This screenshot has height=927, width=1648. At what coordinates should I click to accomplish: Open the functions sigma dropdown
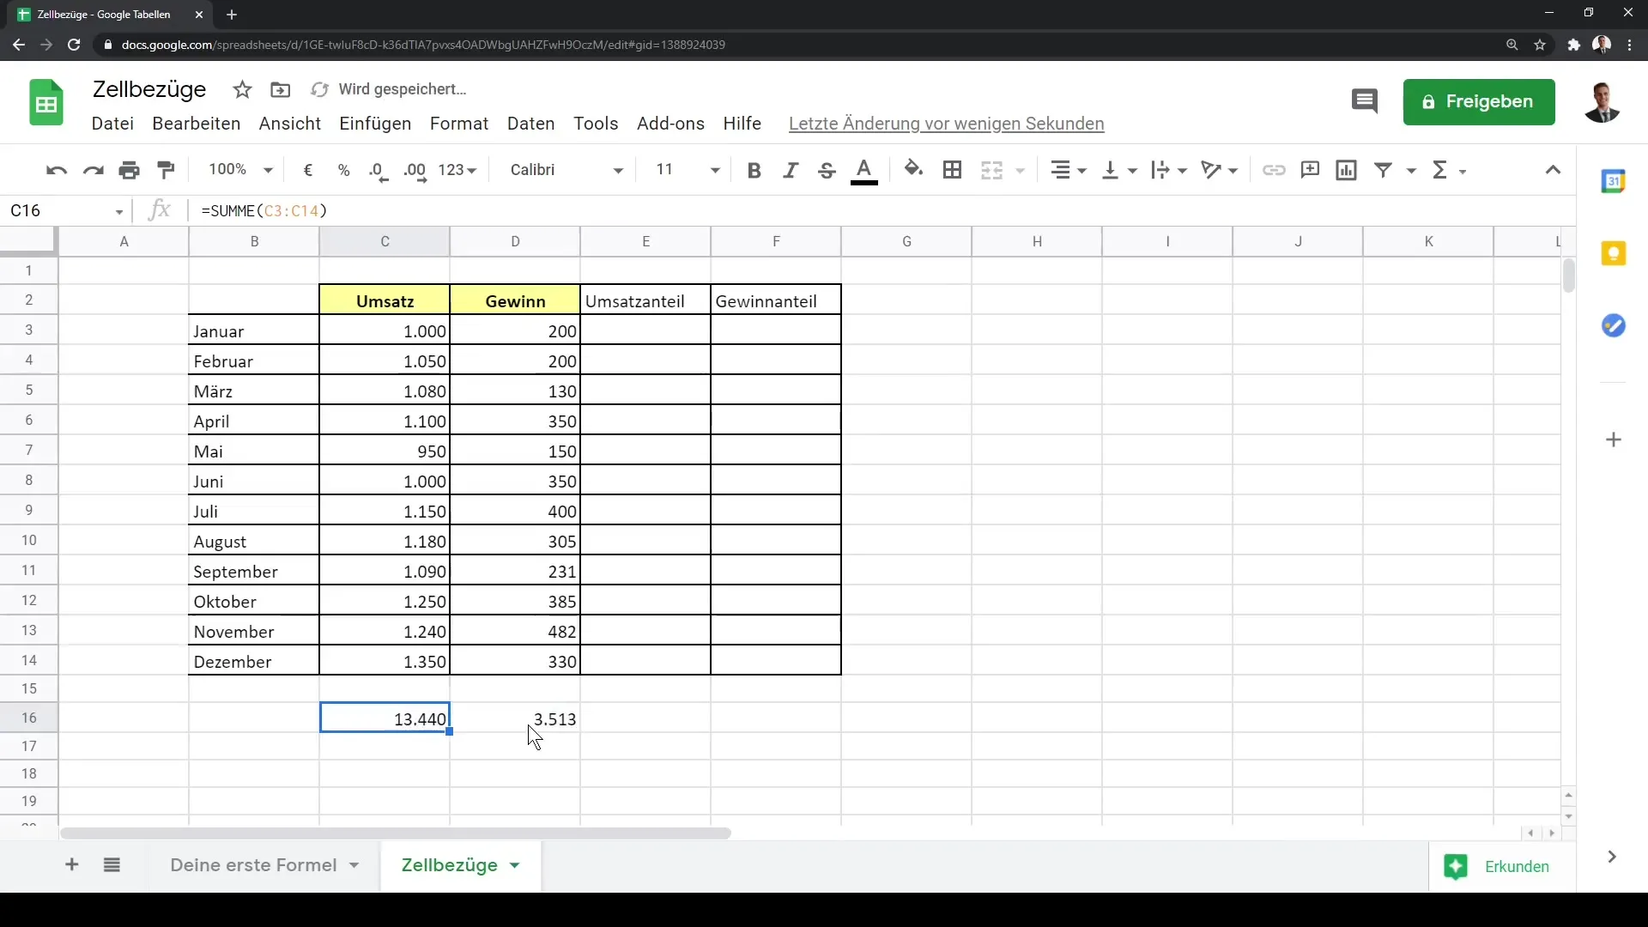tap(1449, 170)
